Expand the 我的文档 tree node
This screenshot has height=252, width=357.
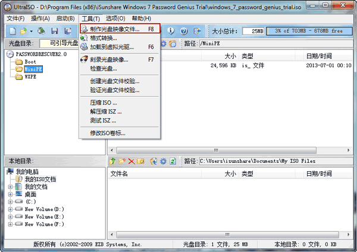[x=10, y=187]
